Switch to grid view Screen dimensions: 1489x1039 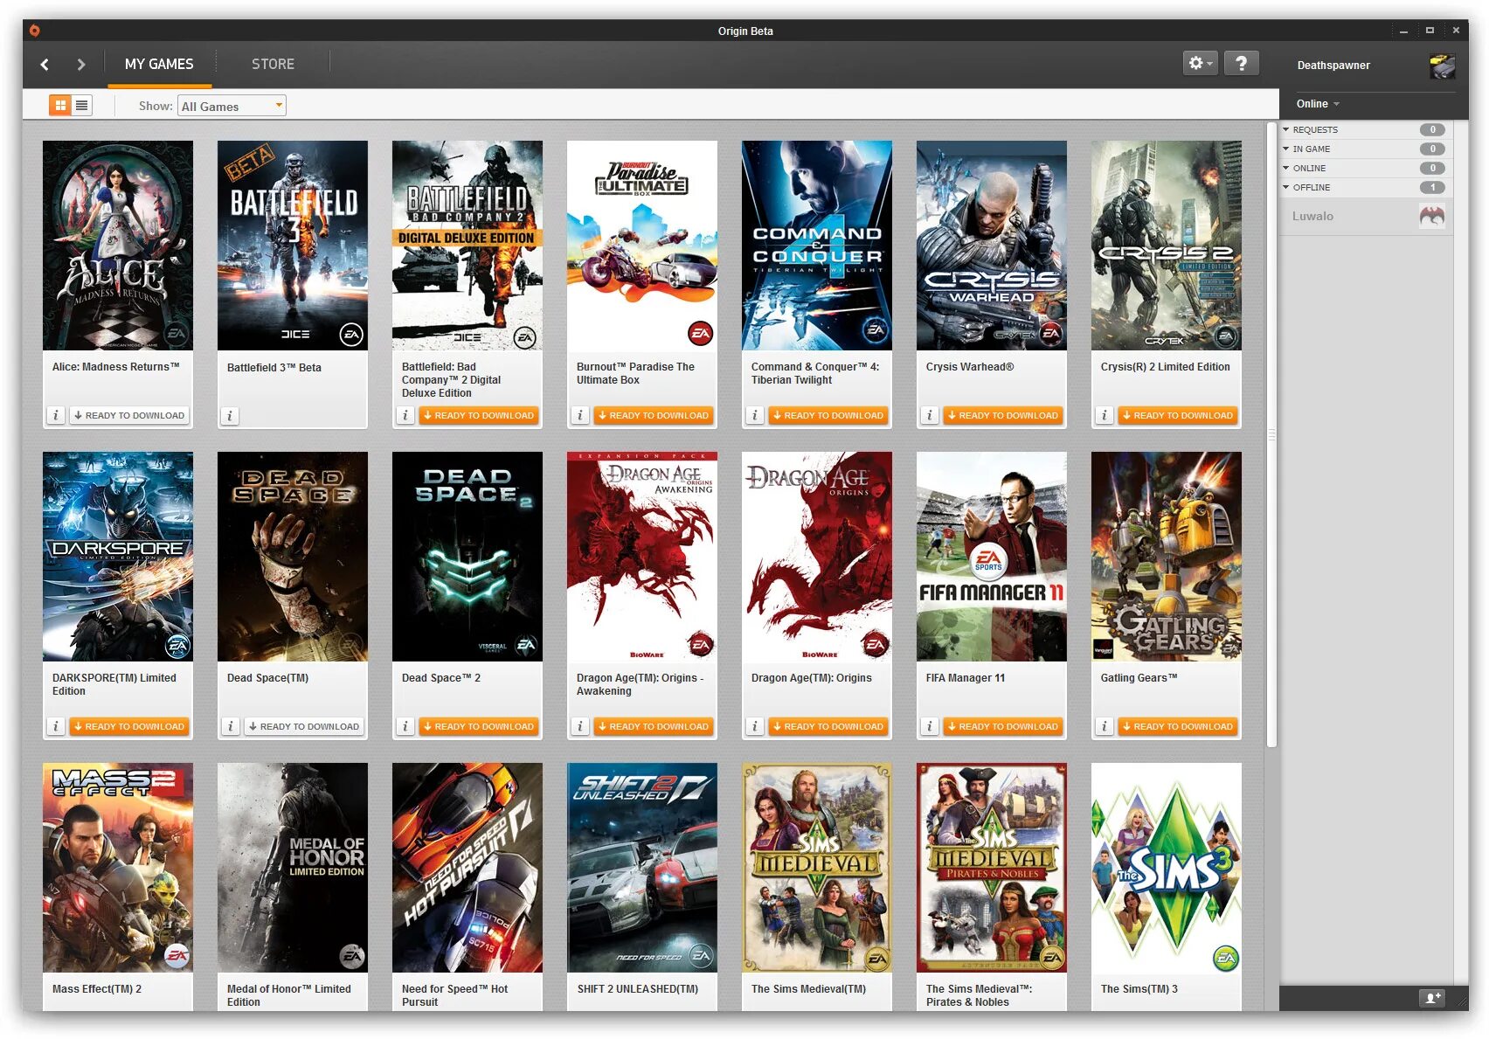[x=60, y=106]
